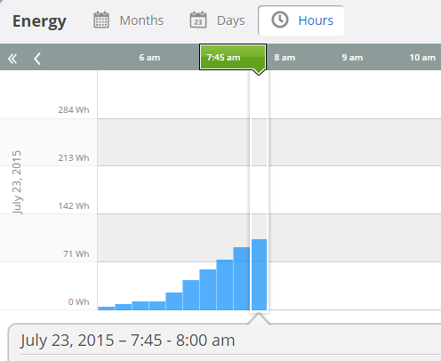
Task: Switch to the Months tab
Action: click(129, 20)
